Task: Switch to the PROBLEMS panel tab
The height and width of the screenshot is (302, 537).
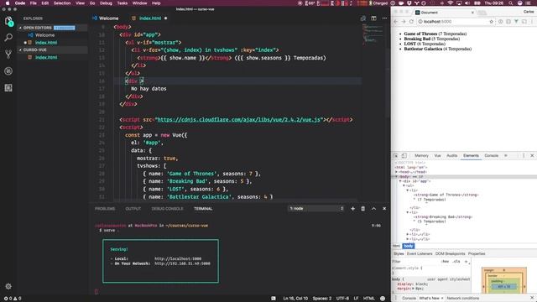Action: (x=105, y=209)
